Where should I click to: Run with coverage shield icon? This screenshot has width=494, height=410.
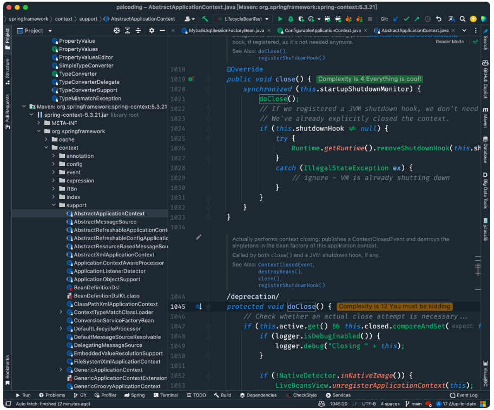pyautogui.click(x=301, y=19)
